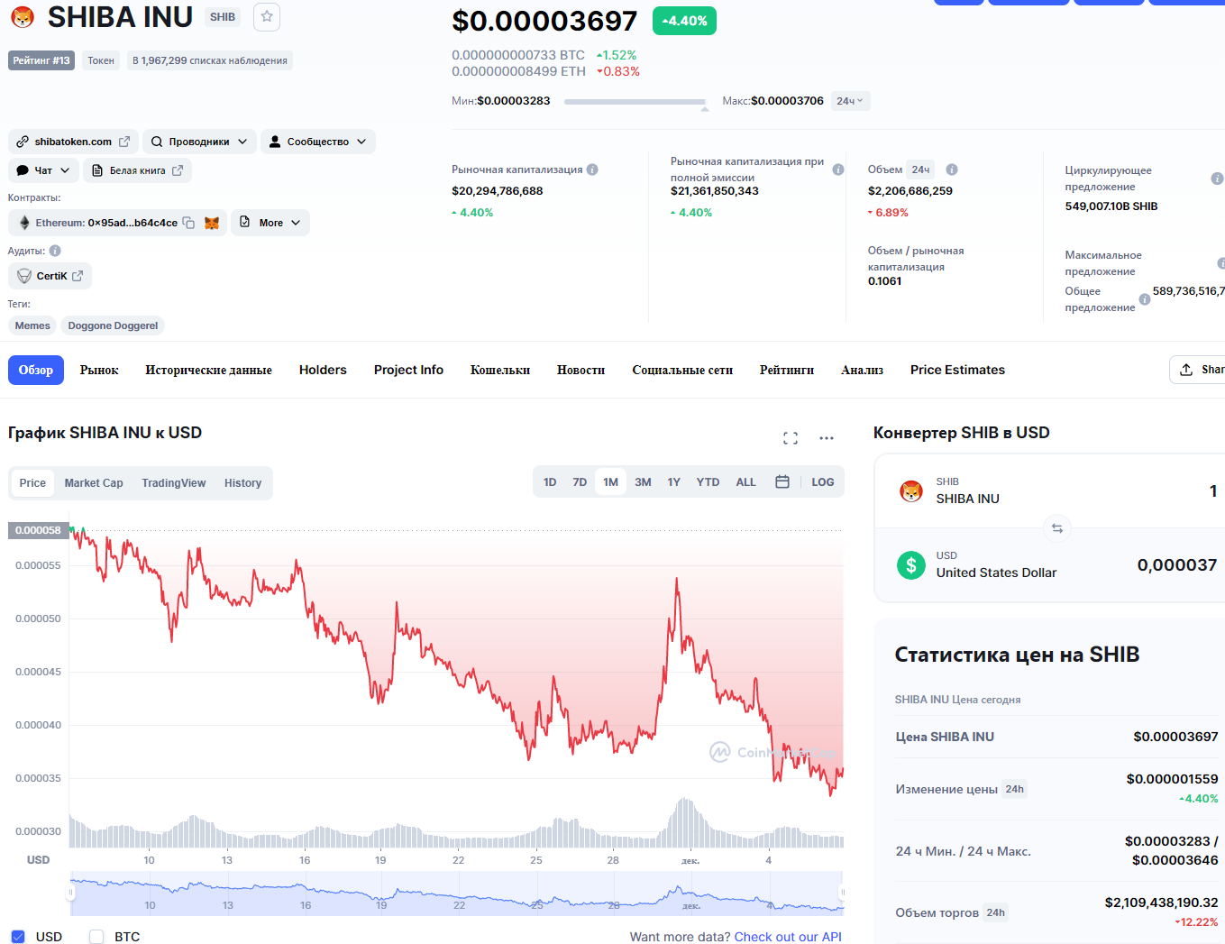Set chart range to 7D
This screenshot has width=1225, height=944.
[580, 482]
